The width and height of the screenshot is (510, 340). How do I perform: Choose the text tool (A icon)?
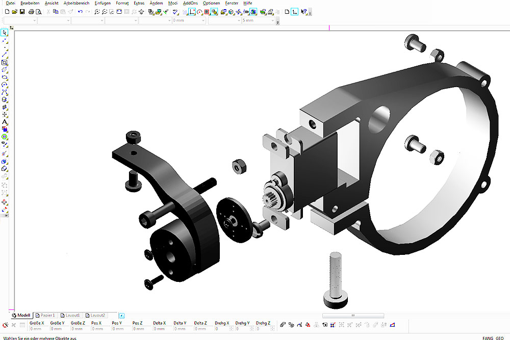tap(5, 122)
